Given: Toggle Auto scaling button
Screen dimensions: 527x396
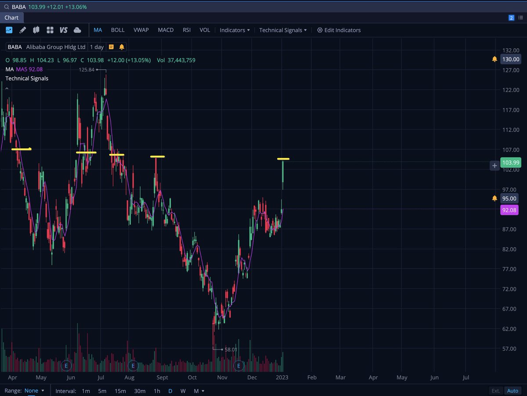Looking at the screenshot, I should tap(512, 391).
